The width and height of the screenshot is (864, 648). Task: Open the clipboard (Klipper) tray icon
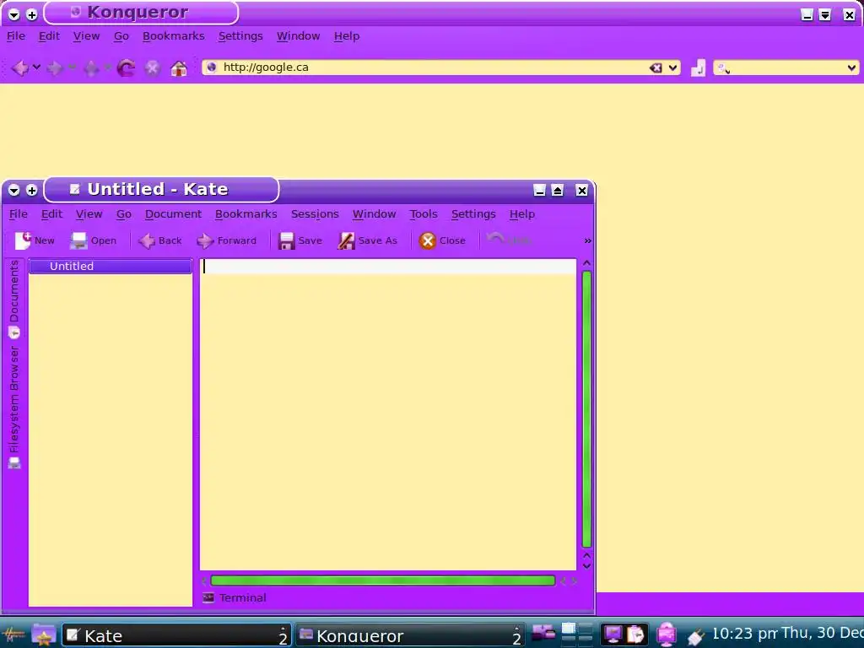click(634, 634)
